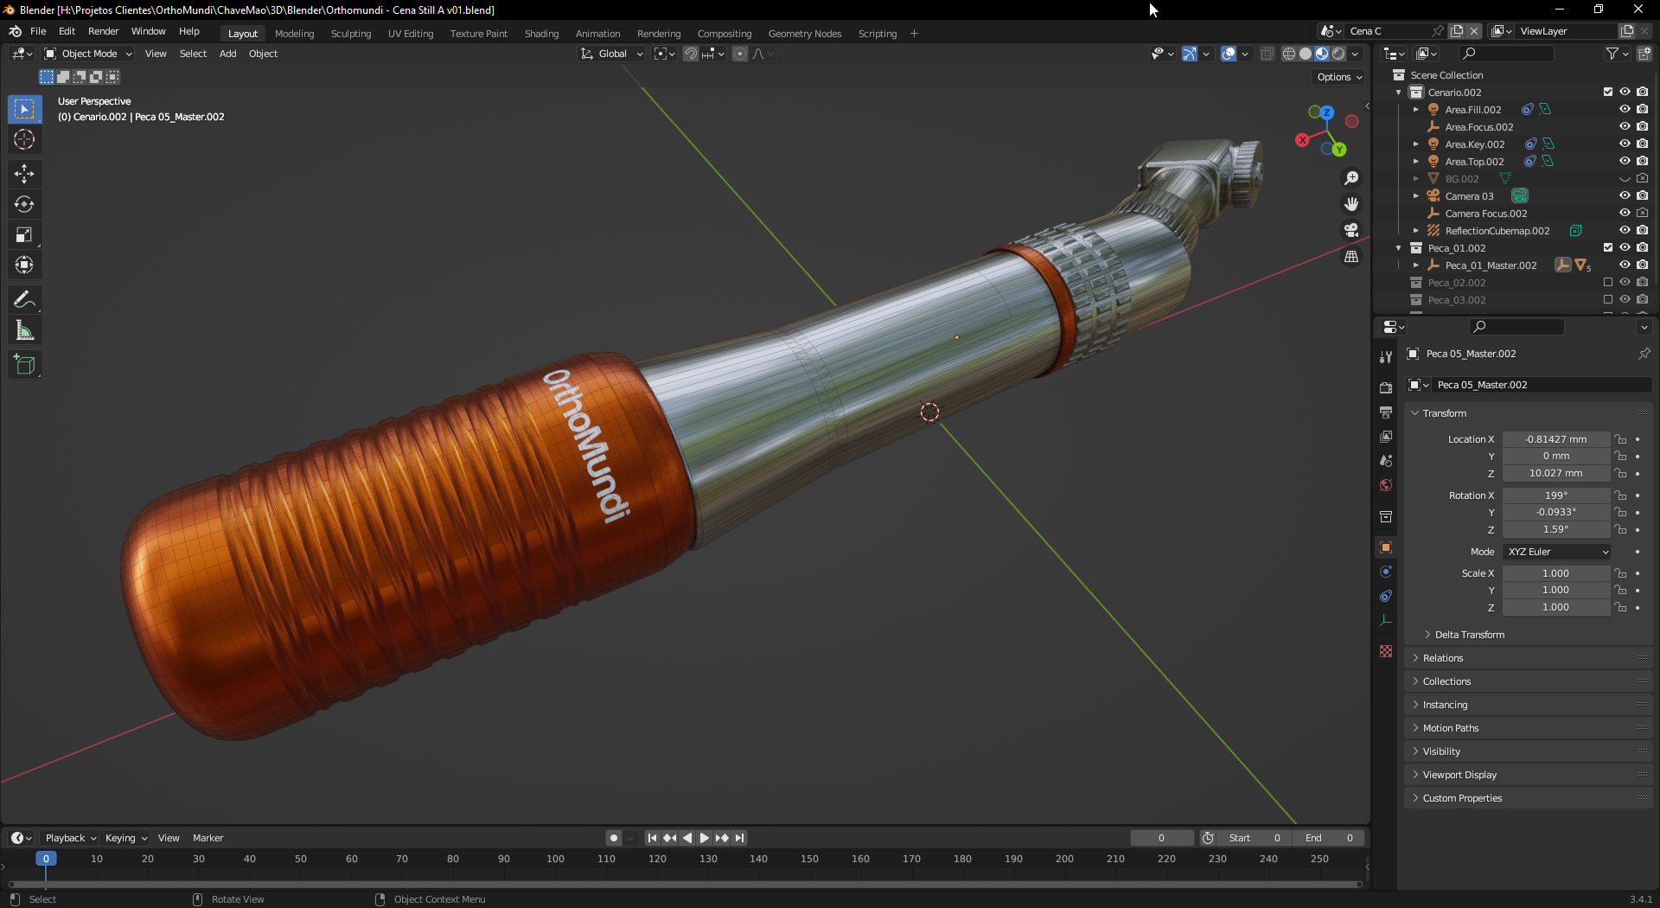The width and height of the screenshot is (1660, 908).
Task: Select the Annotate tool
Action: [24, 299]
